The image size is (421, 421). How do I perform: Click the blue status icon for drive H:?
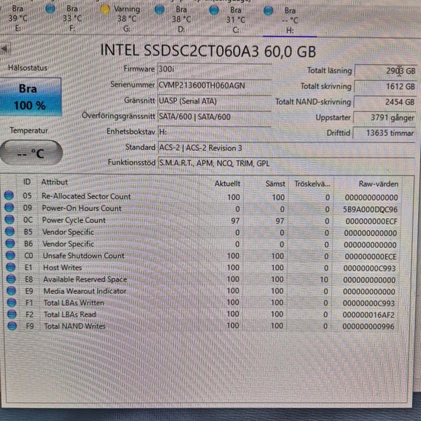268,11
